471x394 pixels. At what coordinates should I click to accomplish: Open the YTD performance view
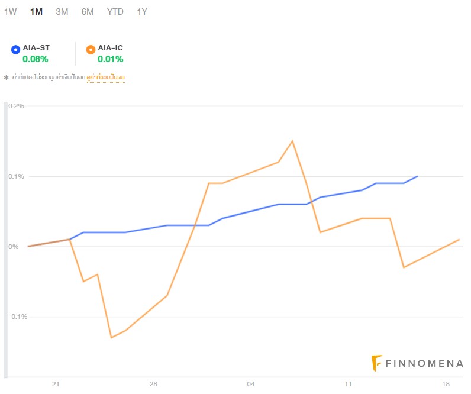pyautogui.click(x=115, y=12)
